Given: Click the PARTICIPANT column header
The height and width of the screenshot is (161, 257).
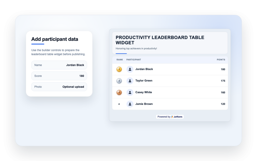Looking at the screenshot, I should [134, 60].
